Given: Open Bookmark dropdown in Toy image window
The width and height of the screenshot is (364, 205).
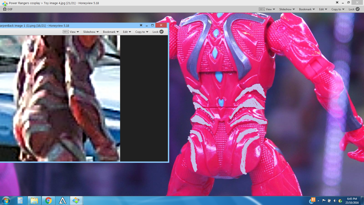Looking at the screenshot, I should [x=307, y=9].
